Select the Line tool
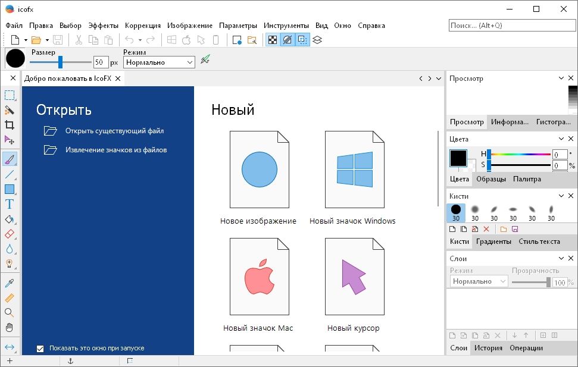This screenshot has height=367, width=578. coord(10,174)
